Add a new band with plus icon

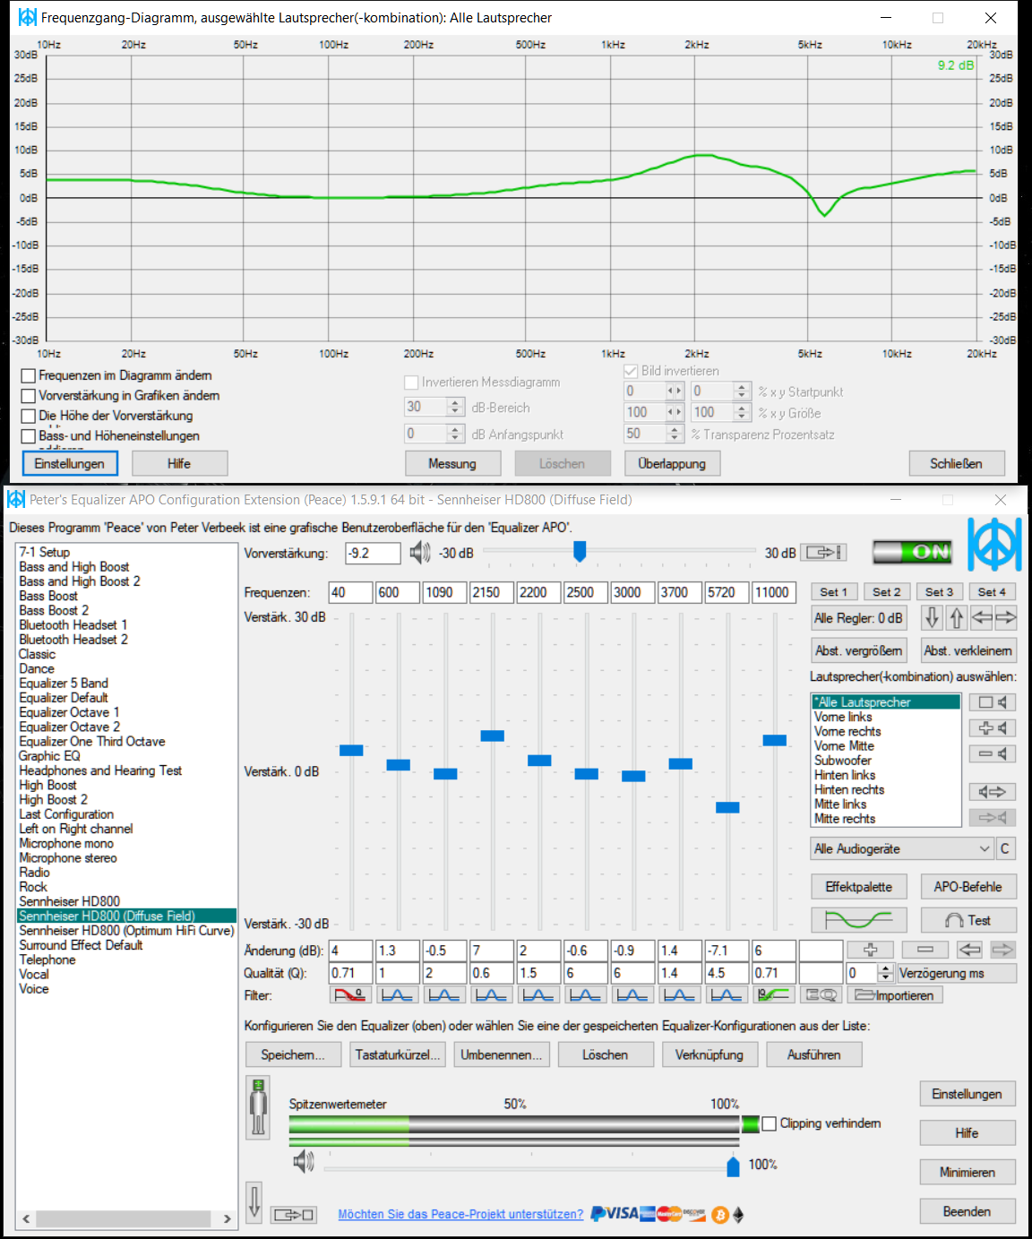pyautogui.click(x=870, y=950)
